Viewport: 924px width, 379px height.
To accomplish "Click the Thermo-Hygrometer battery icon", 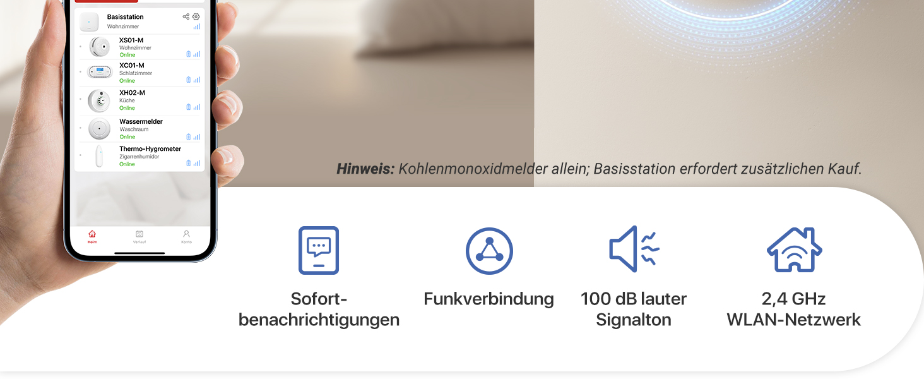I will point(188,163).
